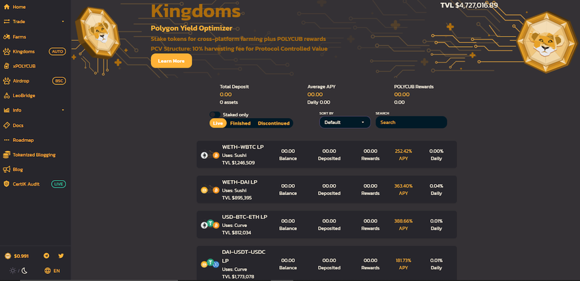This screenshot has height=281, width=580.
Task: Click the 252.42% APY value
Action: point(403,151)
